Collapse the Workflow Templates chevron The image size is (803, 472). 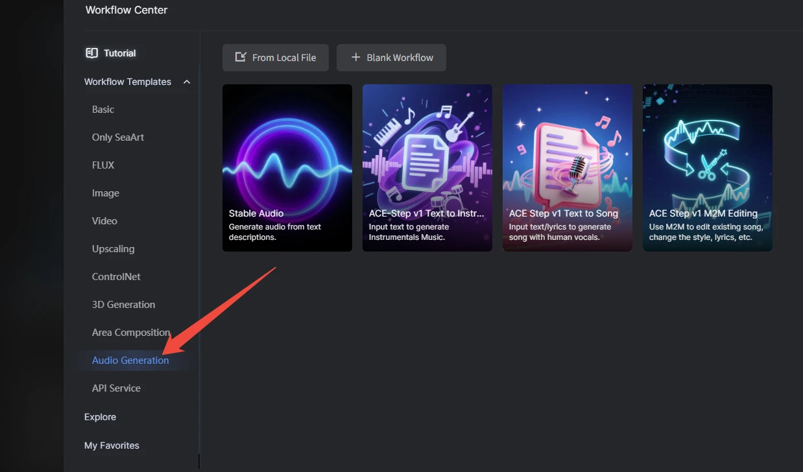[187, 82]
